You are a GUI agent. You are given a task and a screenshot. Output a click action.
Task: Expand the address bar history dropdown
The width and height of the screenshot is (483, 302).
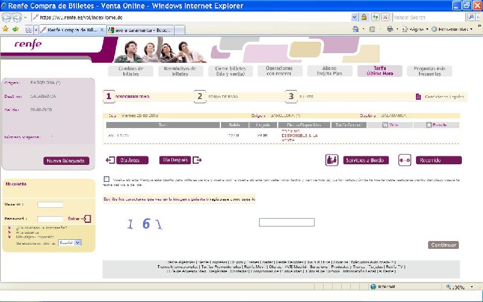coord(354,18)
